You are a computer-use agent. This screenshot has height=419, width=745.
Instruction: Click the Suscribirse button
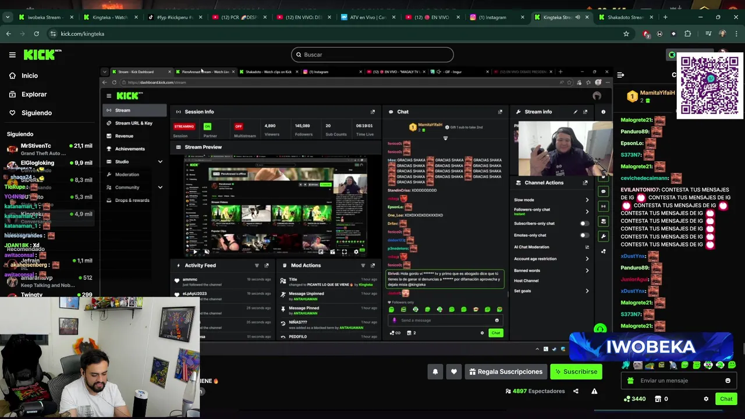[576, 372]
